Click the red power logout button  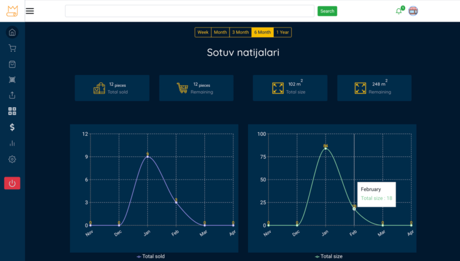coord(12,183)
